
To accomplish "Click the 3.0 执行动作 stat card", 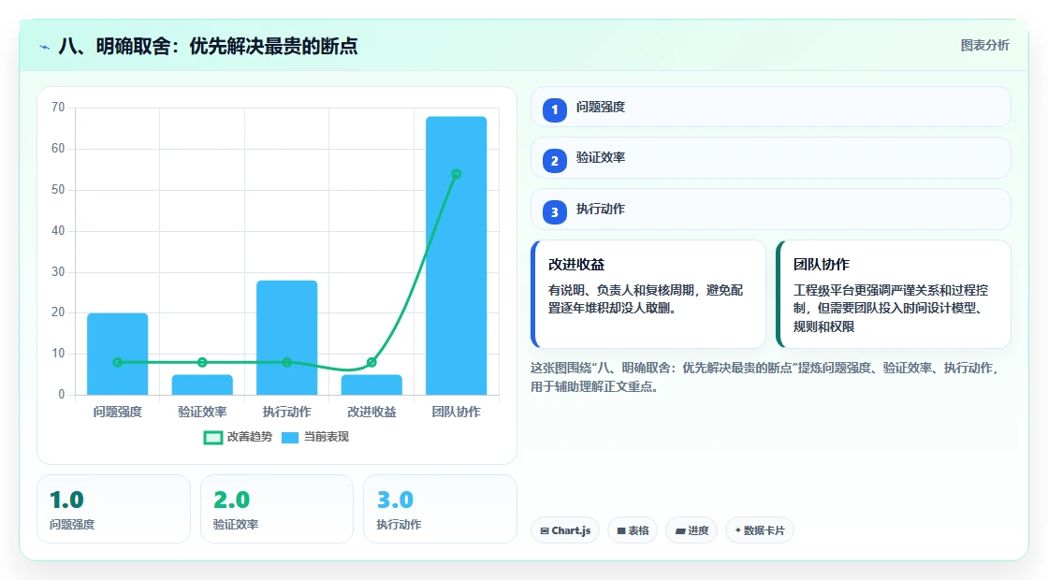I will pos(440,509).
